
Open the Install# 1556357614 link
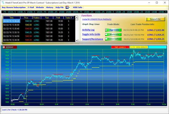pyautogui.click(x=97, y=19)
